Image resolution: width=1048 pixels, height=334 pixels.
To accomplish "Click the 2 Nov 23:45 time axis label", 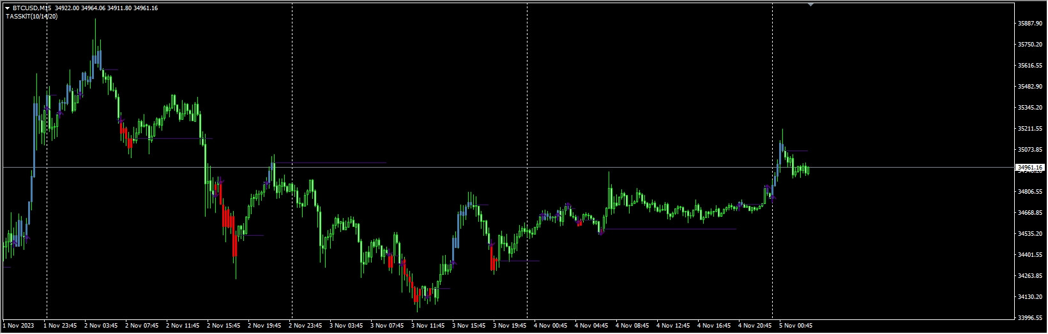I will tap(306, 326).
